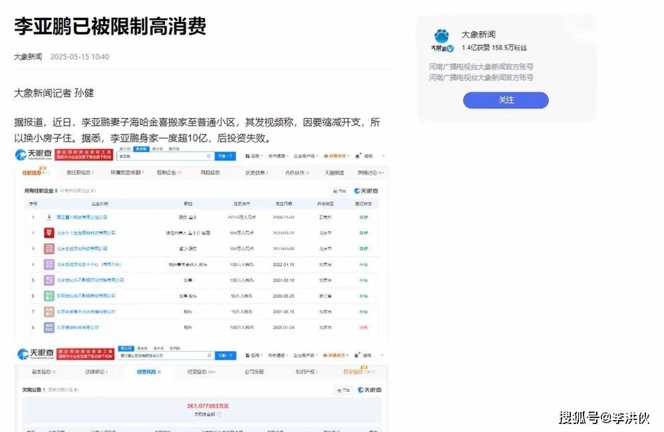The height and width of the screenshot is (432, 664).
Task: Open the 大象新闻 account name in the sidebar card
Action: tap(478, 35)
